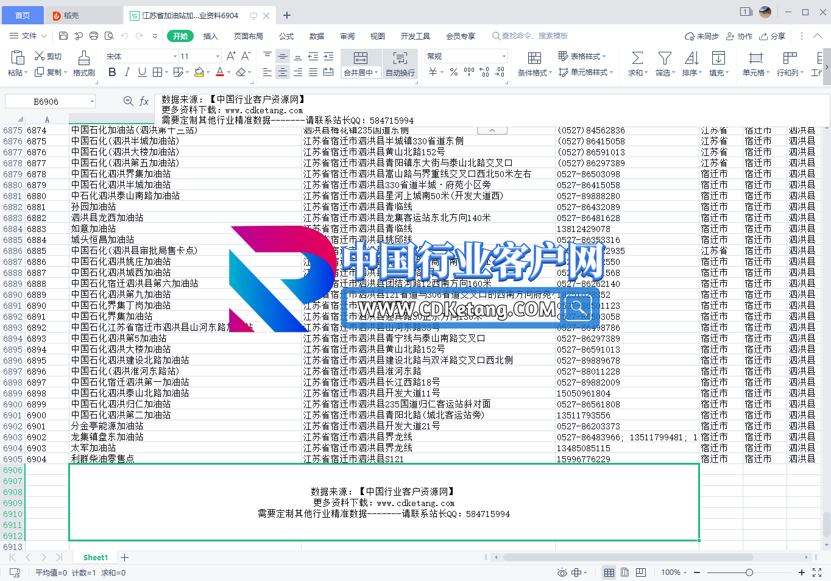Open the 表格样式 table style dropdown
This screenshot has width=831, height=581.
(582, 56)
